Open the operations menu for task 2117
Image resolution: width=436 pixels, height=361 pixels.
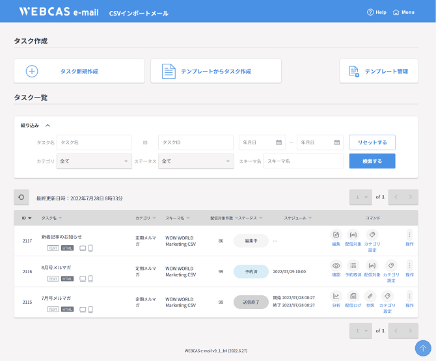(x=409, y=235)
